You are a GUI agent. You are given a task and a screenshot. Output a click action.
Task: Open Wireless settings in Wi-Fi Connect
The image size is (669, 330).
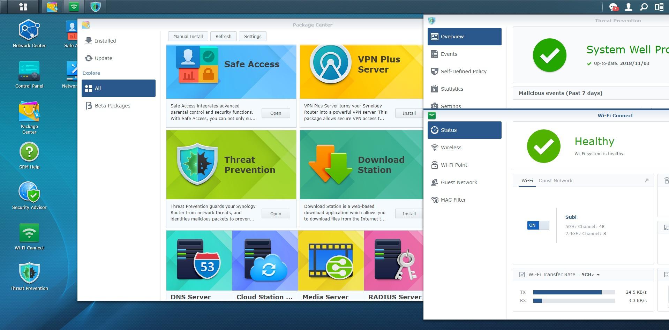point(465,148)
